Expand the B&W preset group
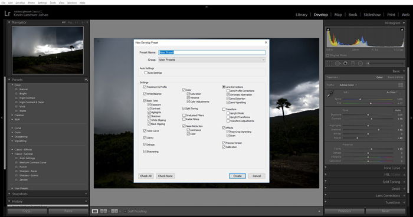The width and height of the screenshot is (413, 217). [x=12, y=119]
